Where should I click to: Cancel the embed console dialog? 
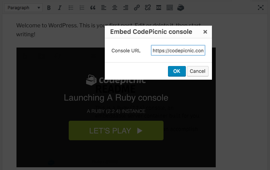(x=198, y=71)
